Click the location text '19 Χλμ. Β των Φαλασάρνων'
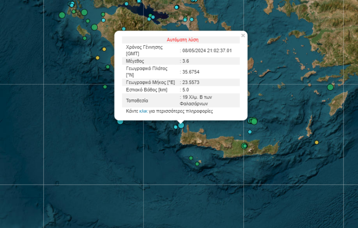This screenshot has height=228, width=358. tap(196, 100)
